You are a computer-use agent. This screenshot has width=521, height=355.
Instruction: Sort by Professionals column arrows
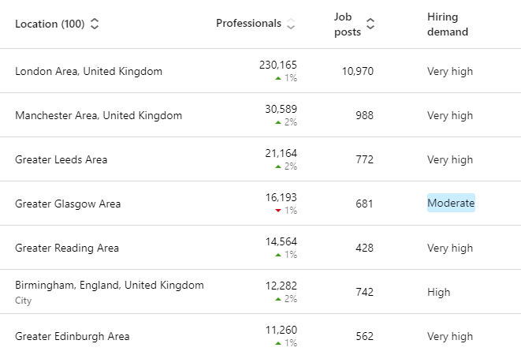(x=291, y=24)
